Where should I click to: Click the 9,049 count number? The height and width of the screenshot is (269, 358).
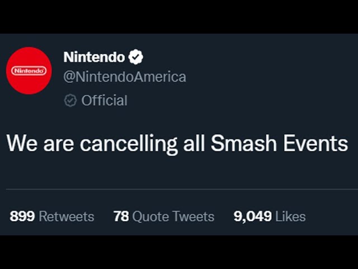253,216
